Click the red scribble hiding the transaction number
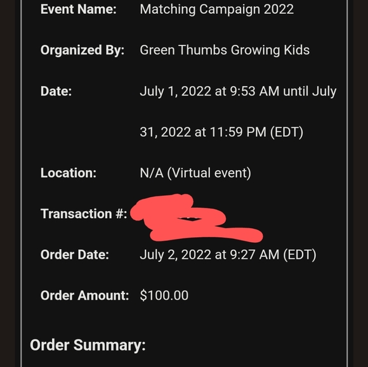Image resolution: width=368 pixels, height=367 pixels. [x=196, y=217]
